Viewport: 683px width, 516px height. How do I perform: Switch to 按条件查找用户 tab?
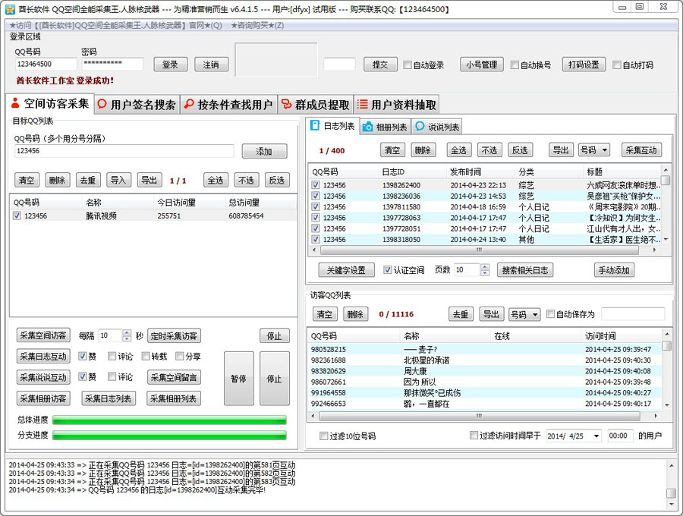228,105
